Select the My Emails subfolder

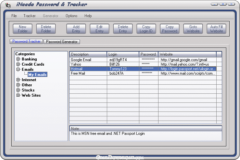37,75
